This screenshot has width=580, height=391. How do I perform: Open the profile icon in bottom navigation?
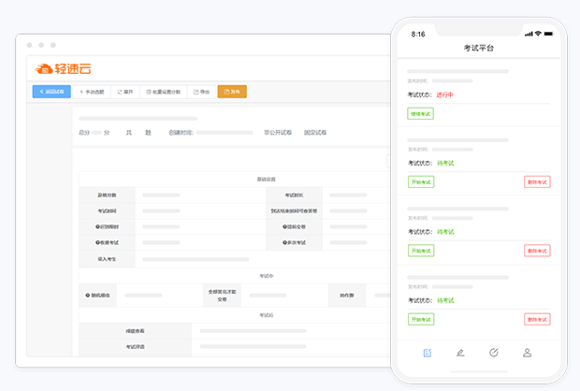(528, 353)
